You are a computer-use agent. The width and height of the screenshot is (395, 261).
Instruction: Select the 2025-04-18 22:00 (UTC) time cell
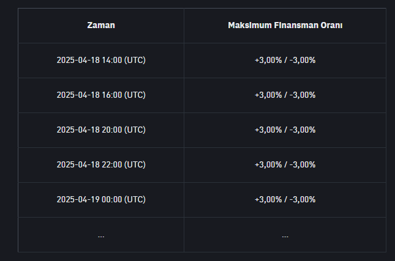(101, 164)
